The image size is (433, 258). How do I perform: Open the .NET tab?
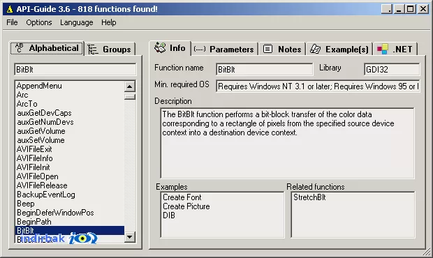395,50
